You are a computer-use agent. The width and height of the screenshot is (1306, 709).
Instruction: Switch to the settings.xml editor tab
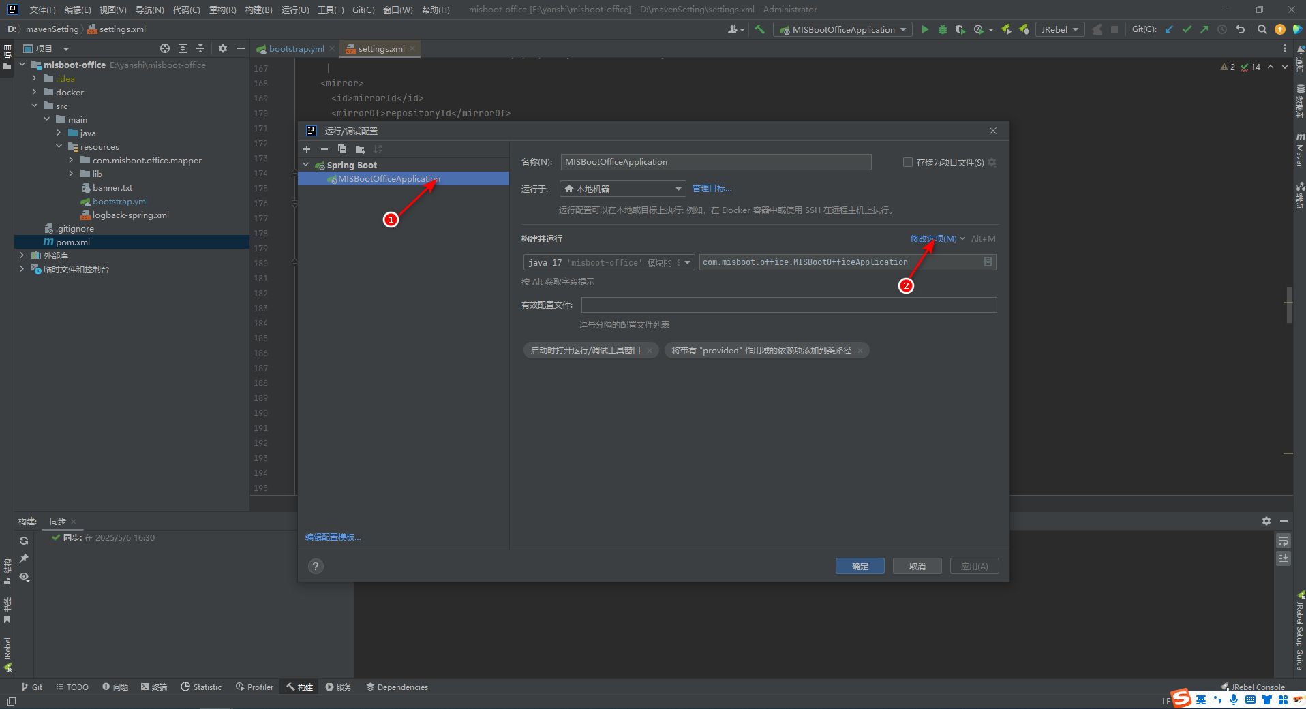click(380, 48)
